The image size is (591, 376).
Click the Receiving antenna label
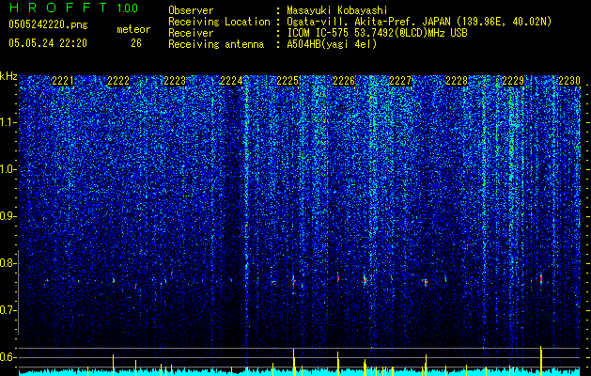point(216,44)
